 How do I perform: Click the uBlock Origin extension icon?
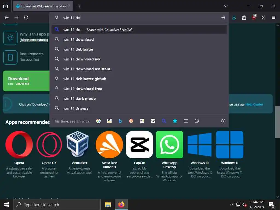pos(254,17)
